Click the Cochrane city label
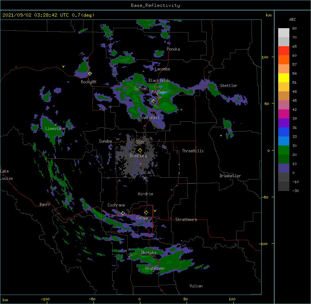This screenshot has height=304, width=311. pyautogui.click(x=116, y=205)
